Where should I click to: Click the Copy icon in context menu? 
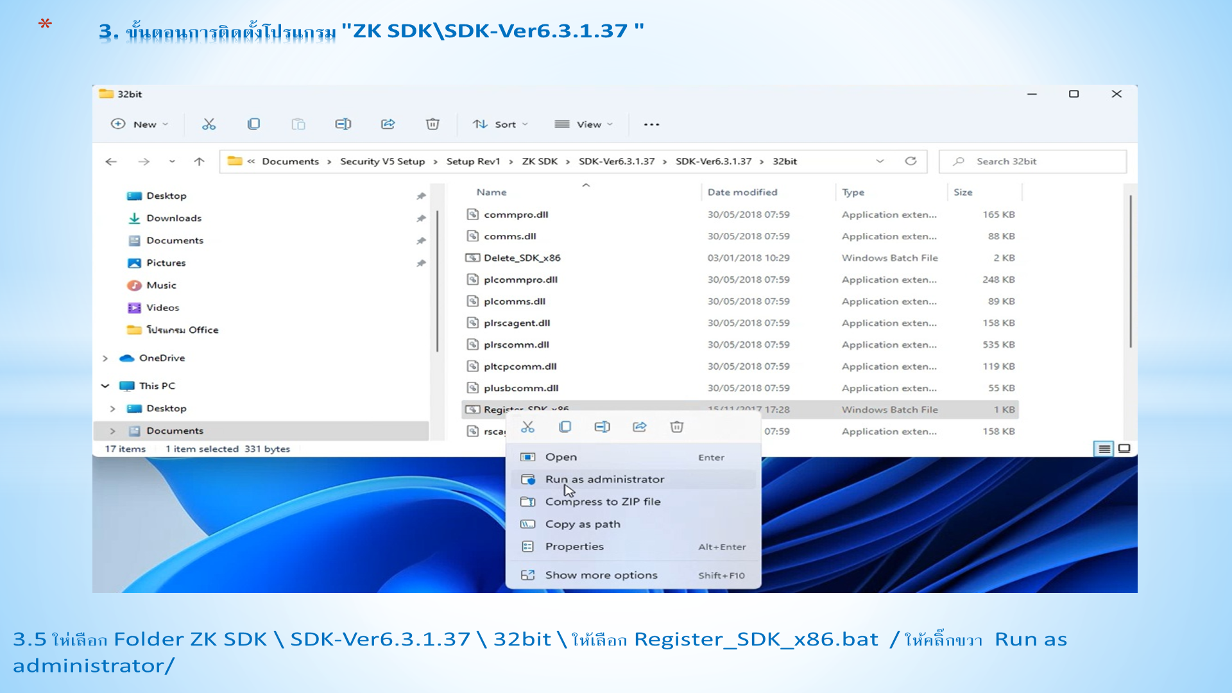pyautogui.click(x=565, y=427)
